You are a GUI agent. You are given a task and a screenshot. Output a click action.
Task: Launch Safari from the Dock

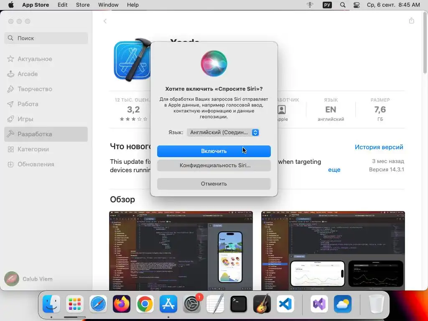pyautogui.click(x=98, y=304)
